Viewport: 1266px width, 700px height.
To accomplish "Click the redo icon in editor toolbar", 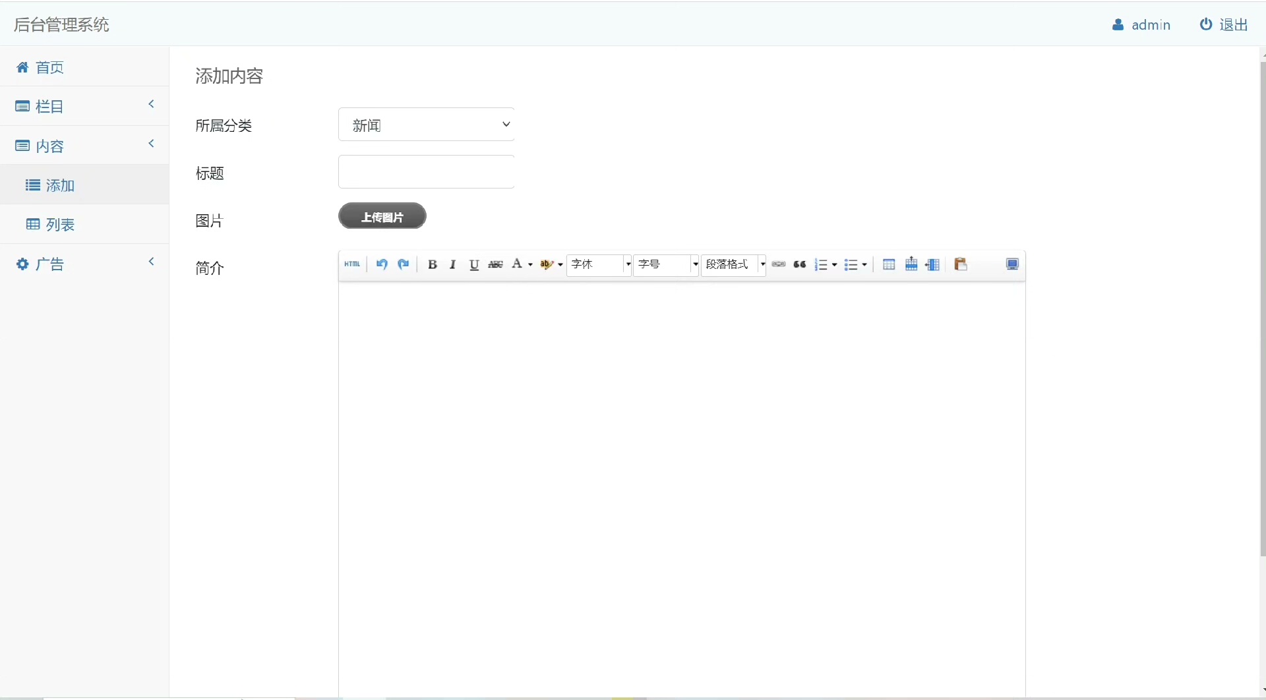I will point(404,264).
